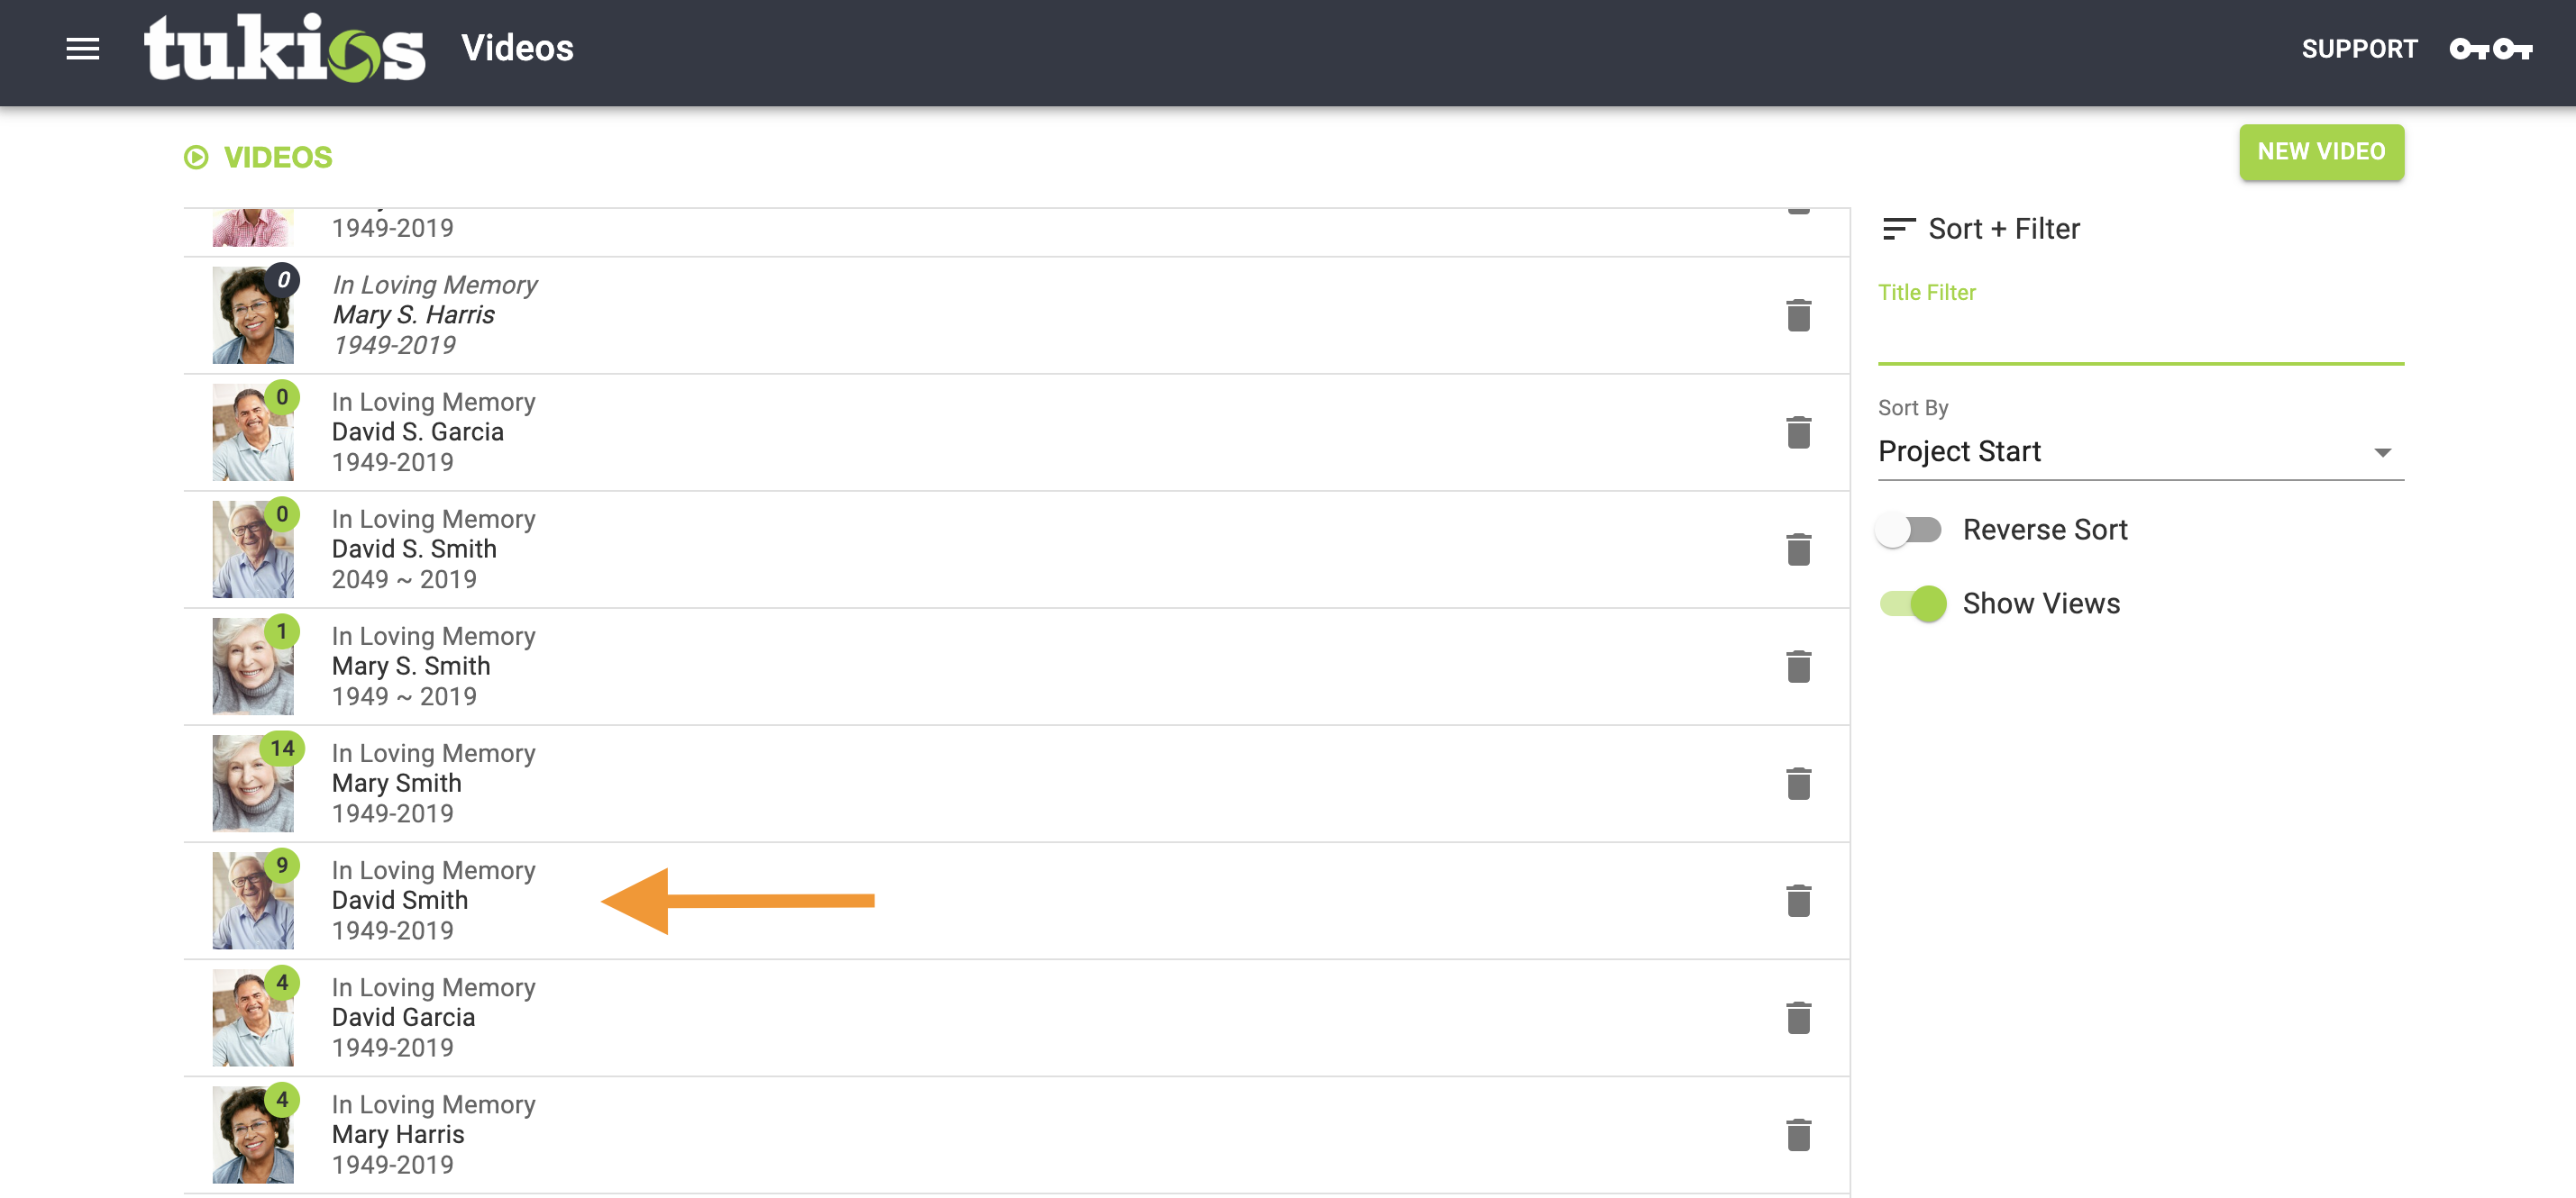Delete the Mary Harris video
This screenshot has width=2576, height=1198.
click(1798, 1135)
